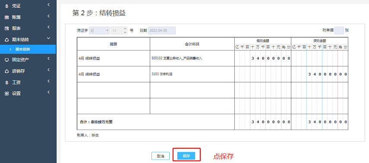Viewport: 369px width, 163px height.
Task: Click the 保存 button
Action: click(186, 156)
